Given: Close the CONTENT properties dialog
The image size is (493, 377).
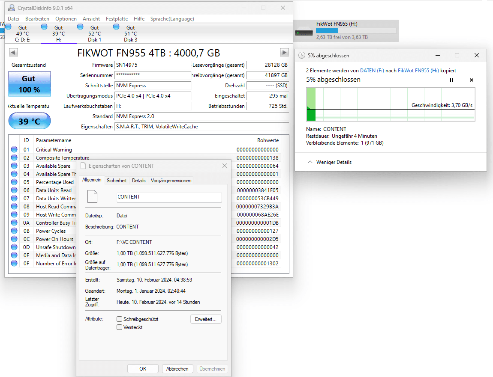Looking at the screenshot, I should coord(225,166).
